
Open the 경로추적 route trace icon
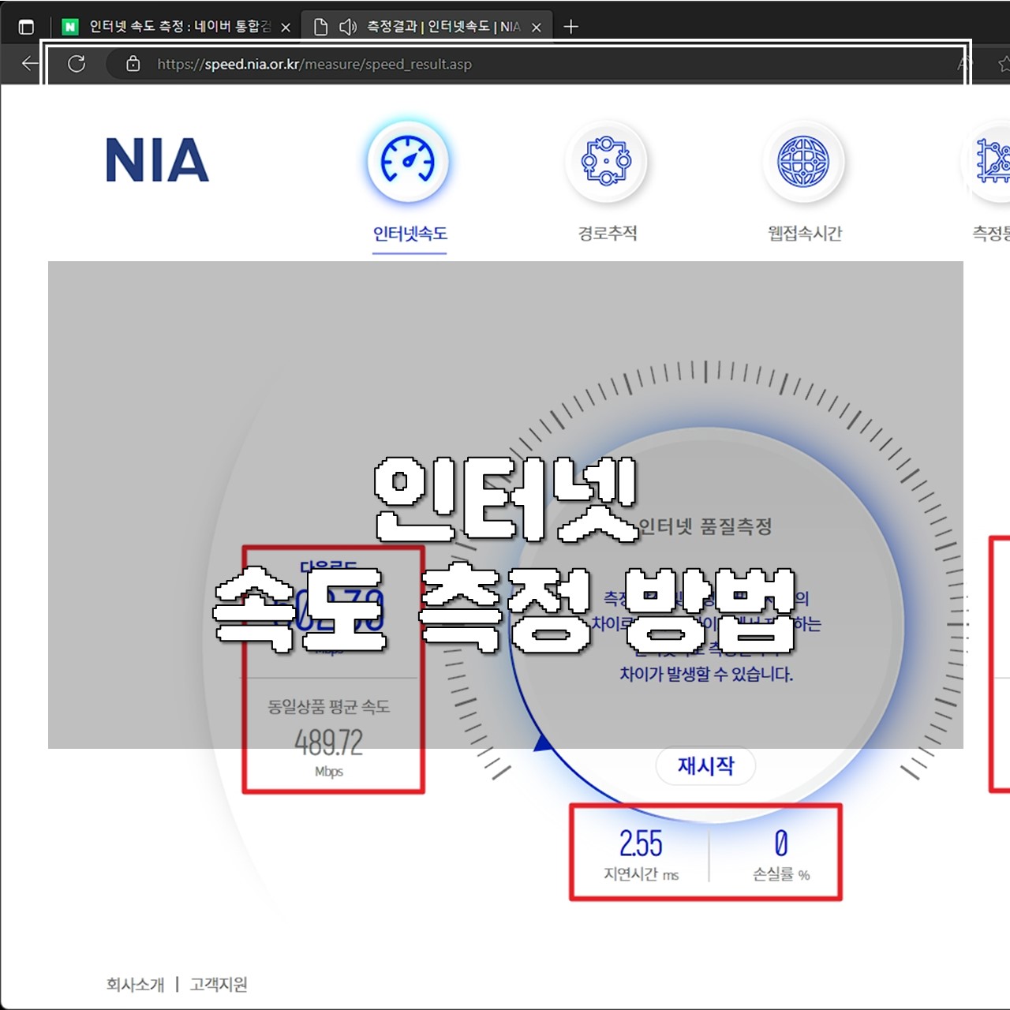click(606, 161)
